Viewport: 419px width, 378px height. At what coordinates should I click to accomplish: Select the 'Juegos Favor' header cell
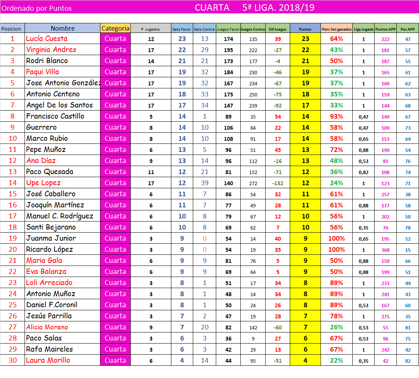(228, 29)
